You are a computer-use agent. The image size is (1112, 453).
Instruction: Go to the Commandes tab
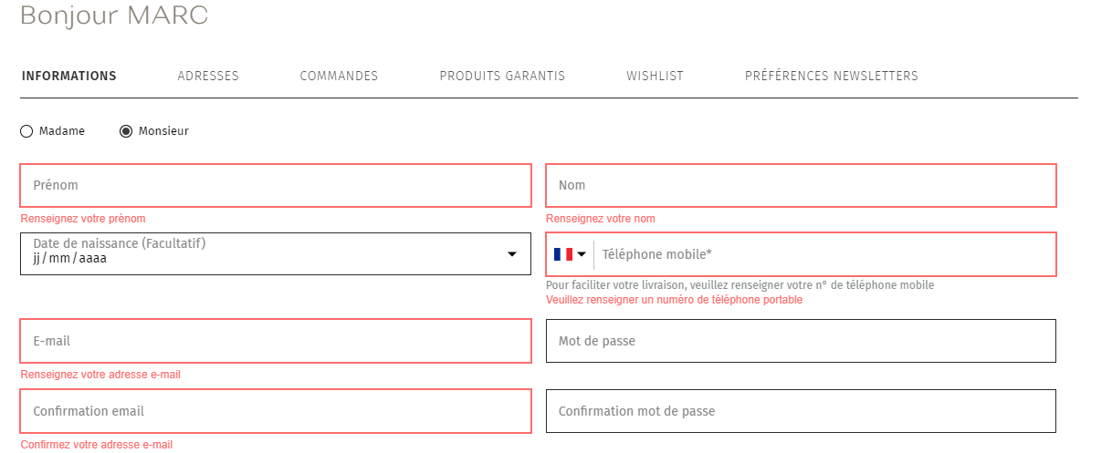coord(339,76)
